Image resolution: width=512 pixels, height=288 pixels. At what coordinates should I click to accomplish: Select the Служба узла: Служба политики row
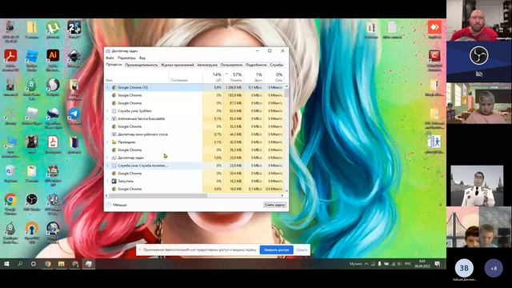click(194, 166)
